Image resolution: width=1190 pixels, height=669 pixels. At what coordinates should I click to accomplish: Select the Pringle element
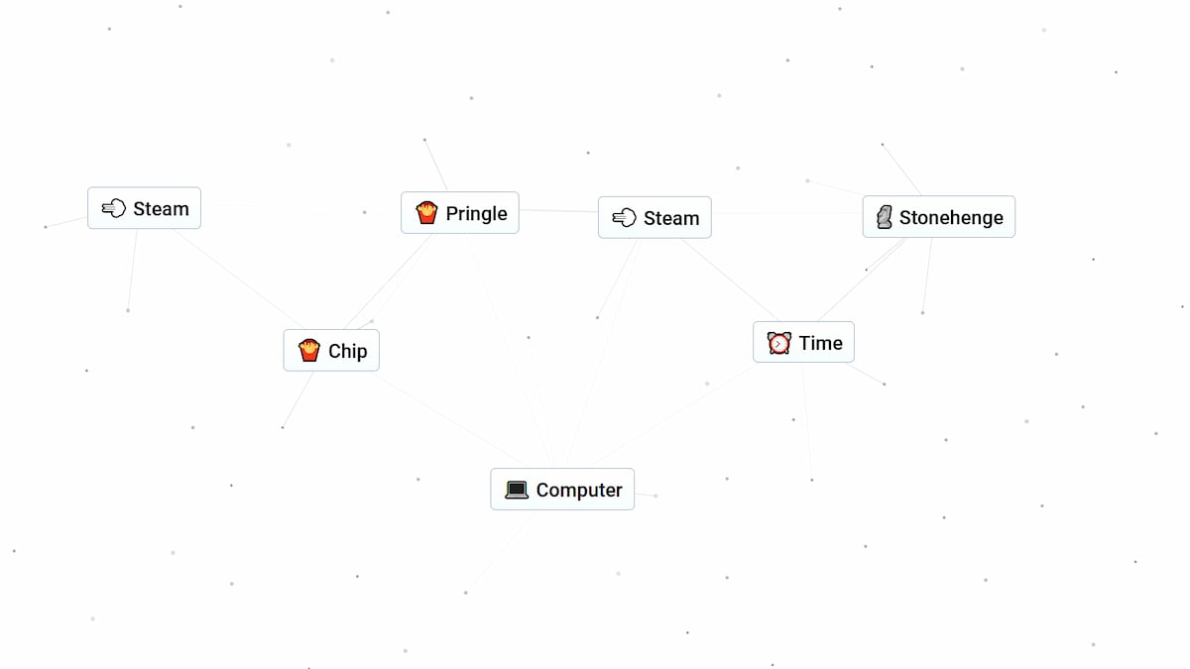(459, 212)
